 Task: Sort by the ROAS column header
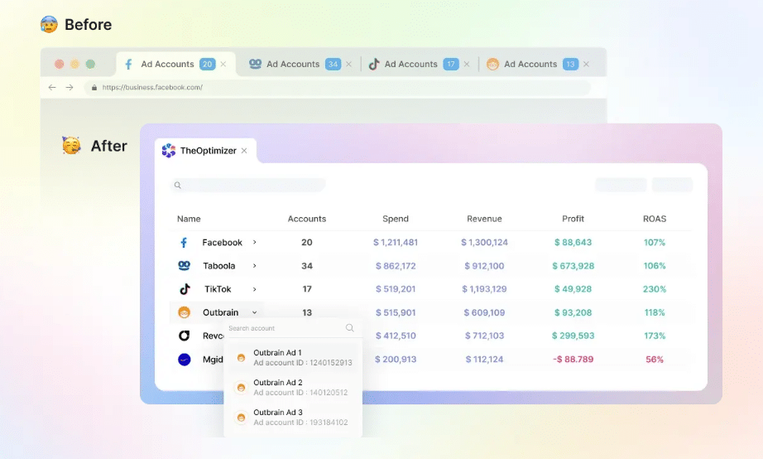(x=655, y=219)
